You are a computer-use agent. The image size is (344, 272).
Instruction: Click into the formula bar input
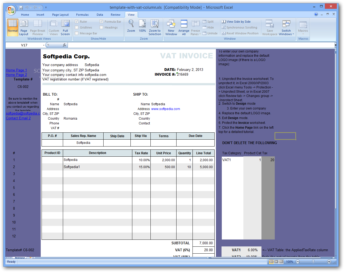tap(201, 45)
